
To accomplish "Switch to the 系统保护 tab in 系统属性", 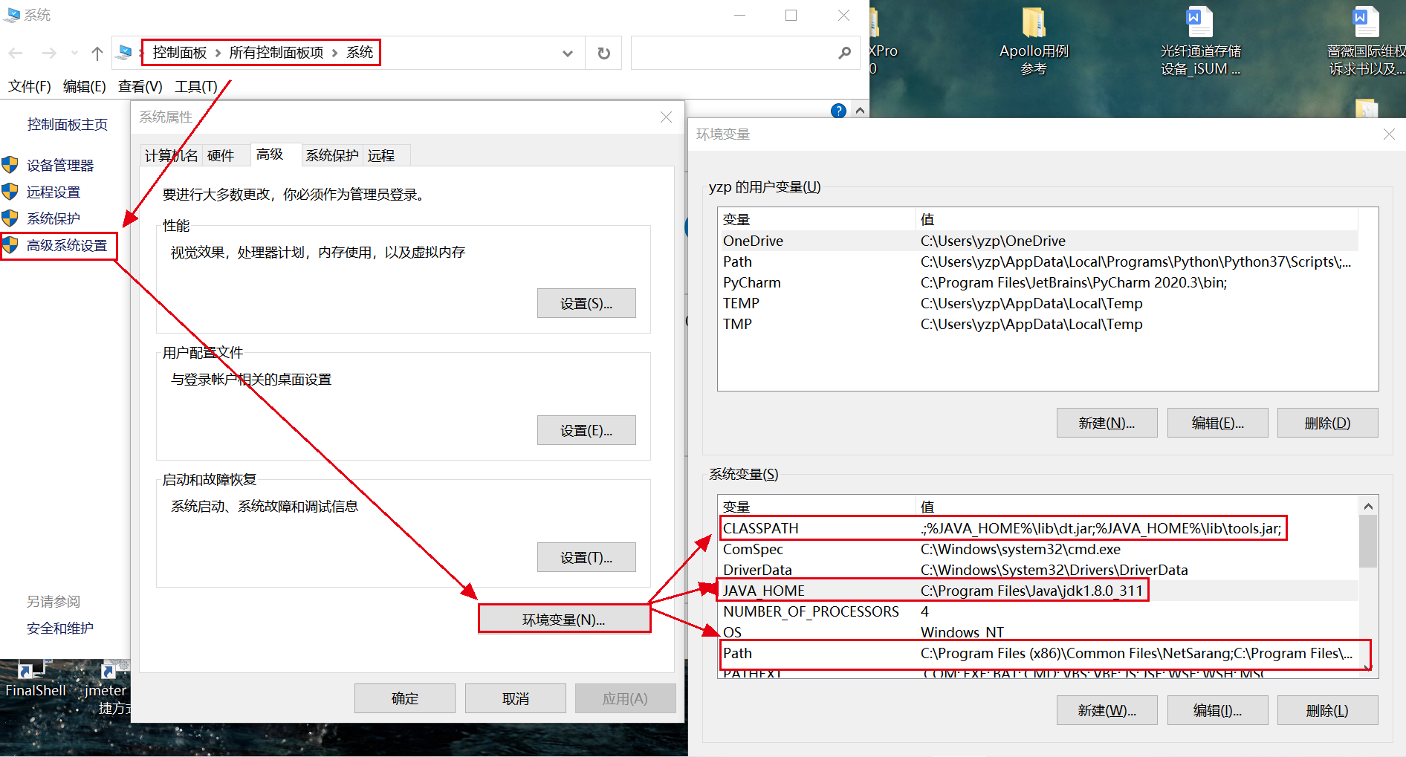I will coord(332,155).
